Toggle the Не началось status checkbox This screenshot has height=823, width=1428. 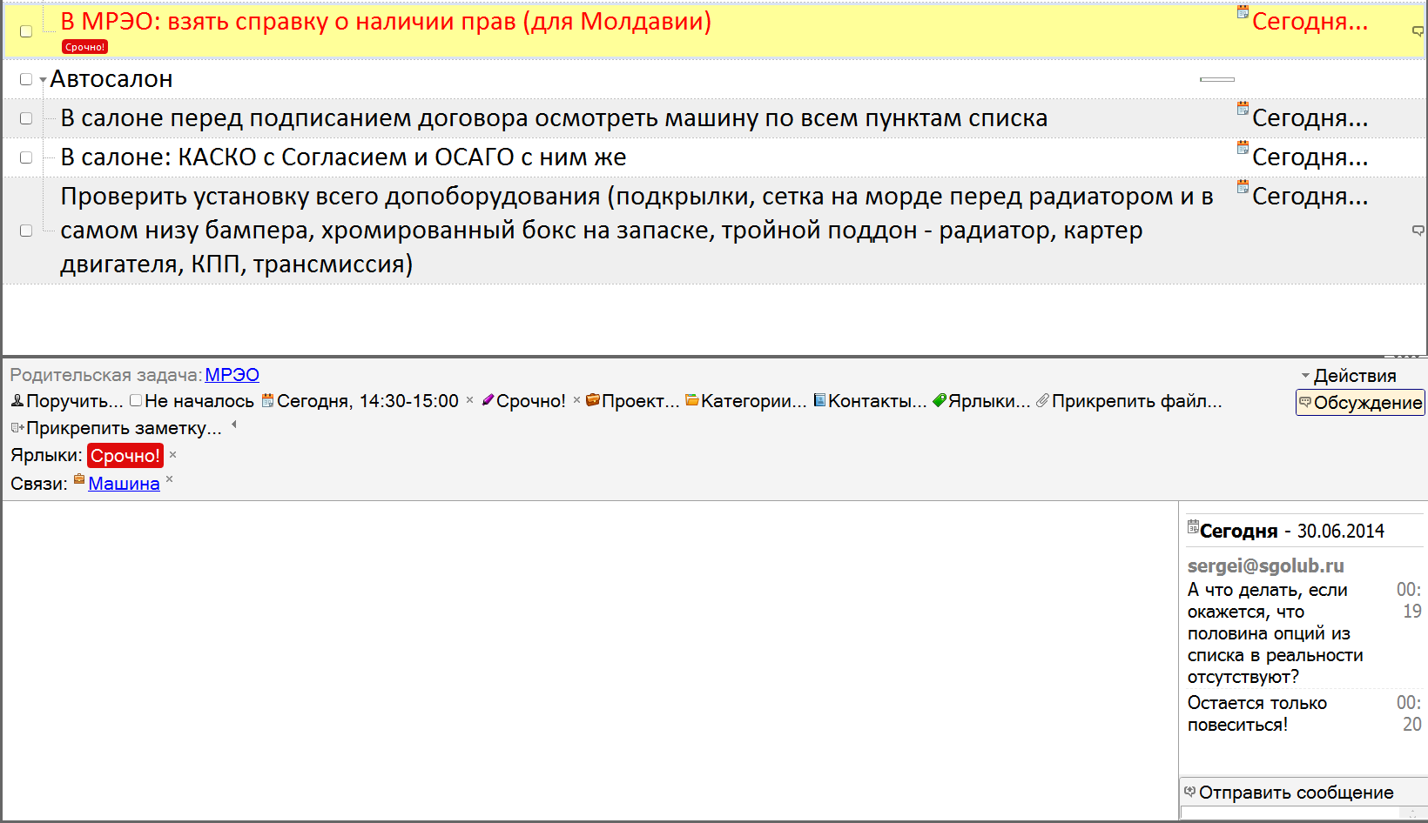[136, 400]
